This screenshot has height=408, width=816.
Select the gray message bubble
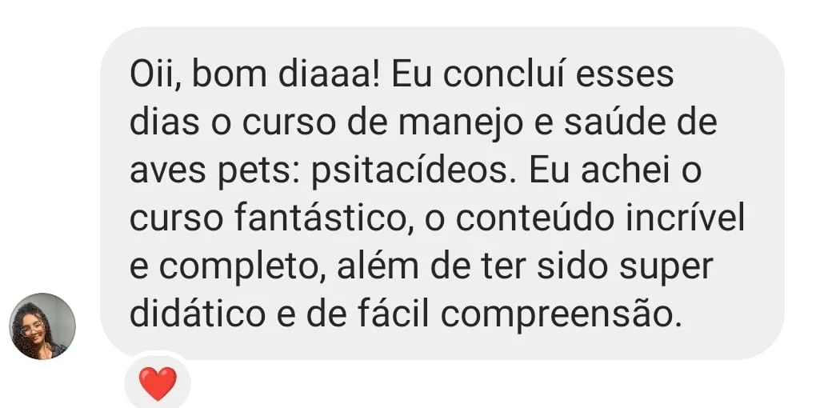[x=442, y=193]
